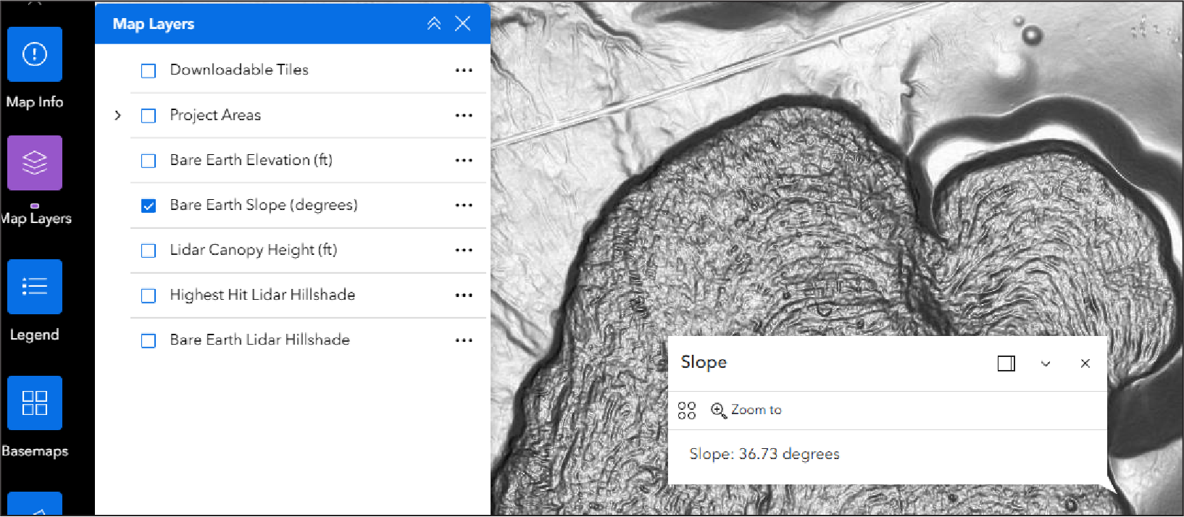Click the Map Layers panel title
Screen dimensions: 1184x517
[x=154, y=24]
